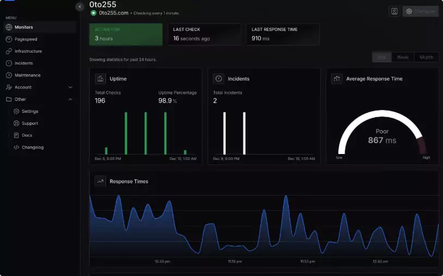
Task: Open the Monitors globe icon
Action: pos(9,27)
